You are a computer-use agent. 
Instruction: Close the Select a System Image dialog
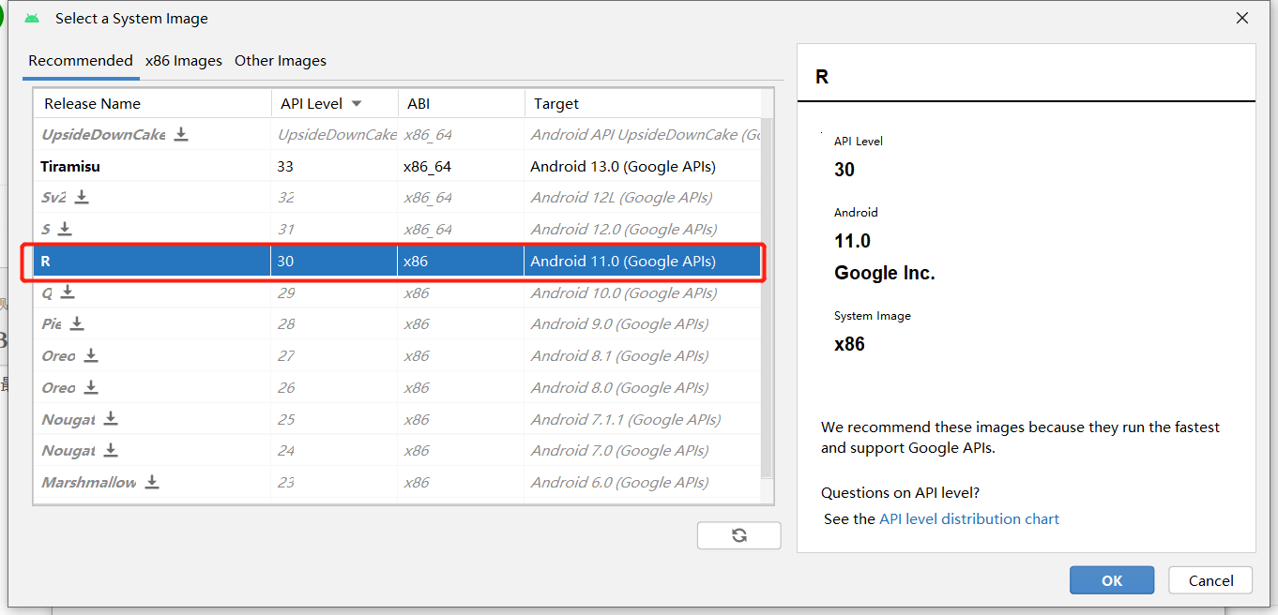click(x=1242, y=18)
